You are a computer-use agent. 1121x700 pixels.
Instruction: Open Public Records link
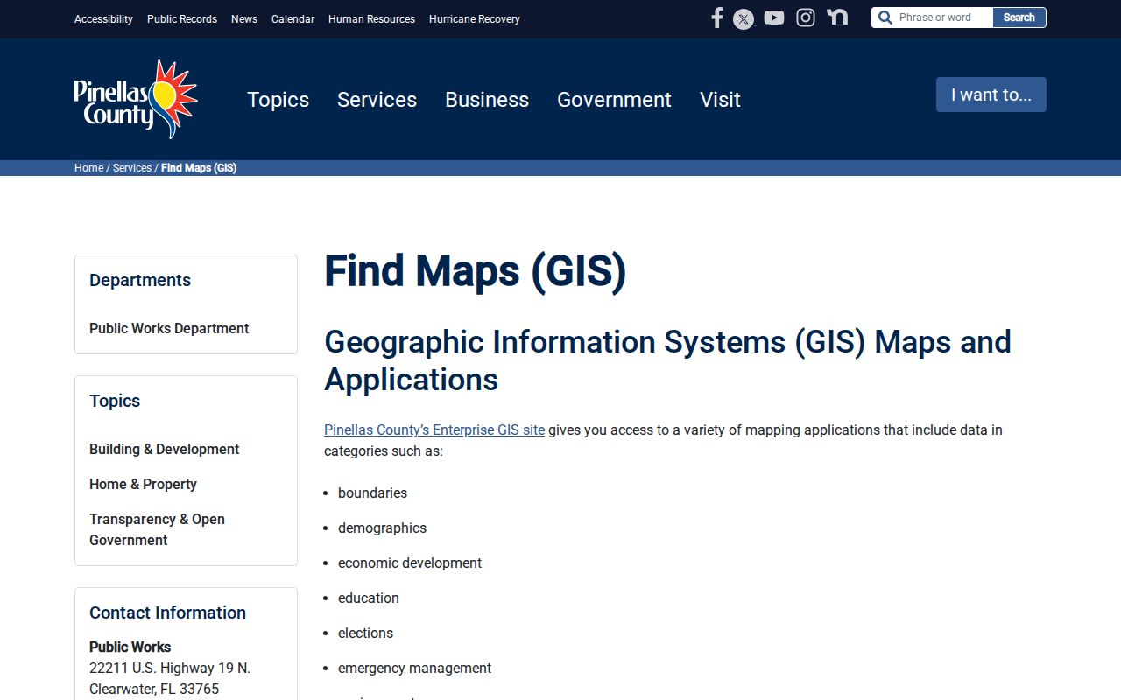coord(182,19)
